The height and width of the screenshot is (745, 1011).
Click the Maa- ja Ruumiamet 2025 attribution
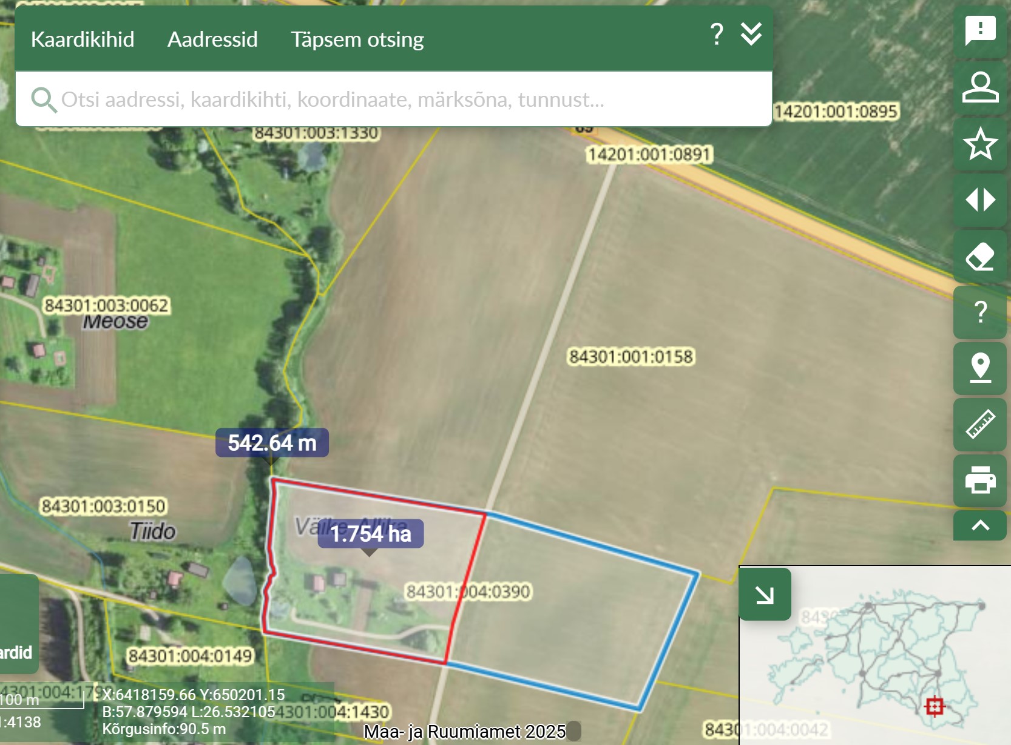(x=465, y=732)
